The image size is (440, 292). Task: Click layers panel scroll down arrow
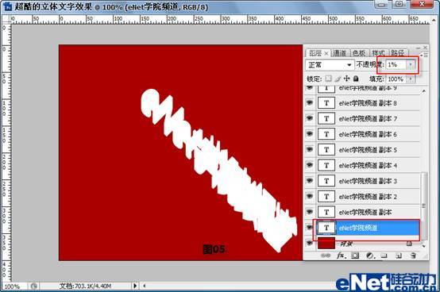point(424,246)
